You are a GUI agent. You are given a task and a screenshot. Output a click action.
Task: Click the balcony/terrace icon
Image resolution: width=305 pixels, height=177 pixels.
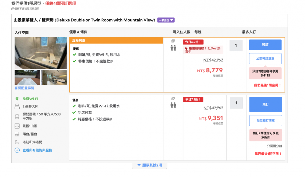coord(17,134)
